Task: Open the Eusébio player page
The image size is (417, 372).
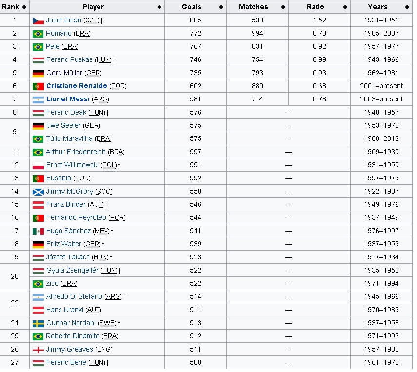Action: click(59, 178)
